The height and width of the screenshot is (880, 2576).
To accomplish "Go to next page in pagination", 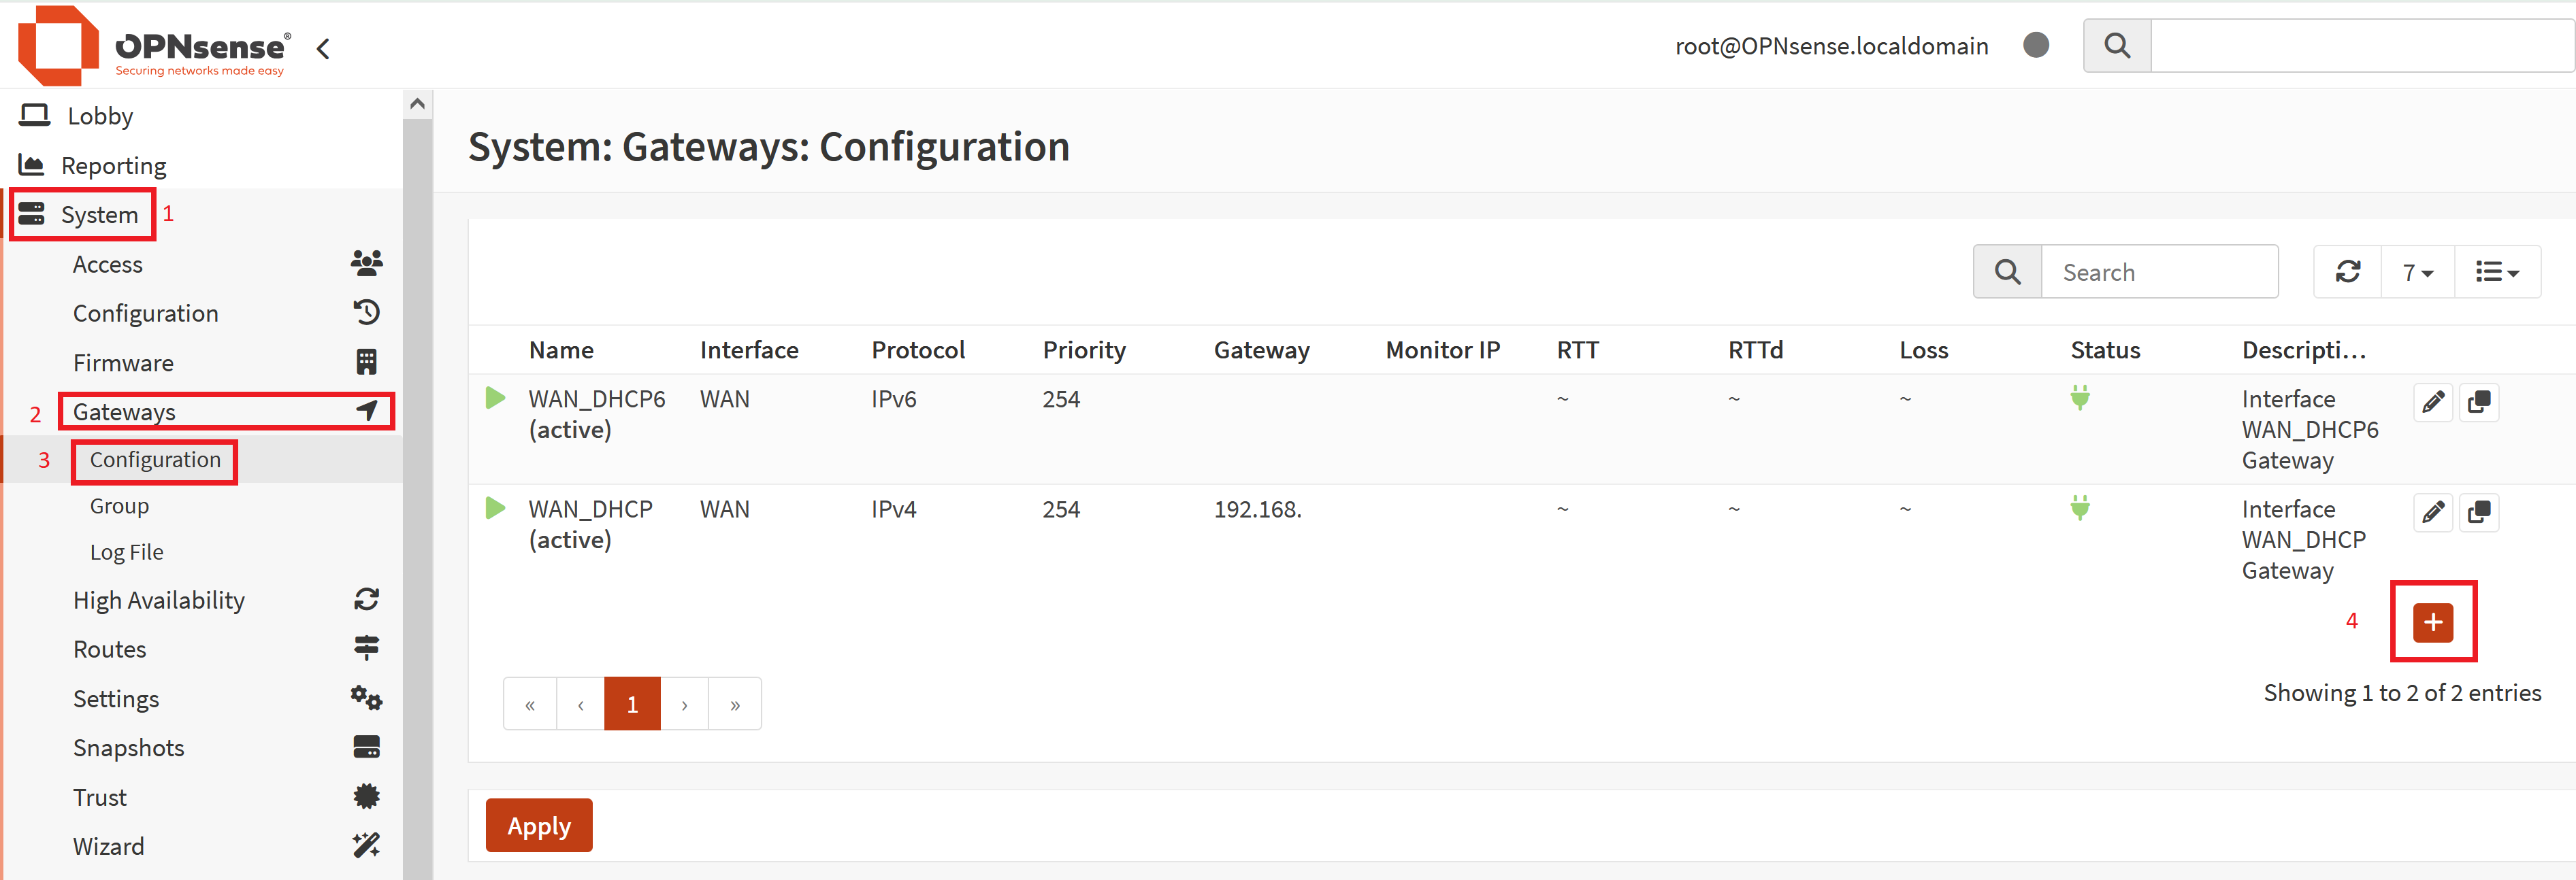I will pyautogui.click(x=684, y=704).
